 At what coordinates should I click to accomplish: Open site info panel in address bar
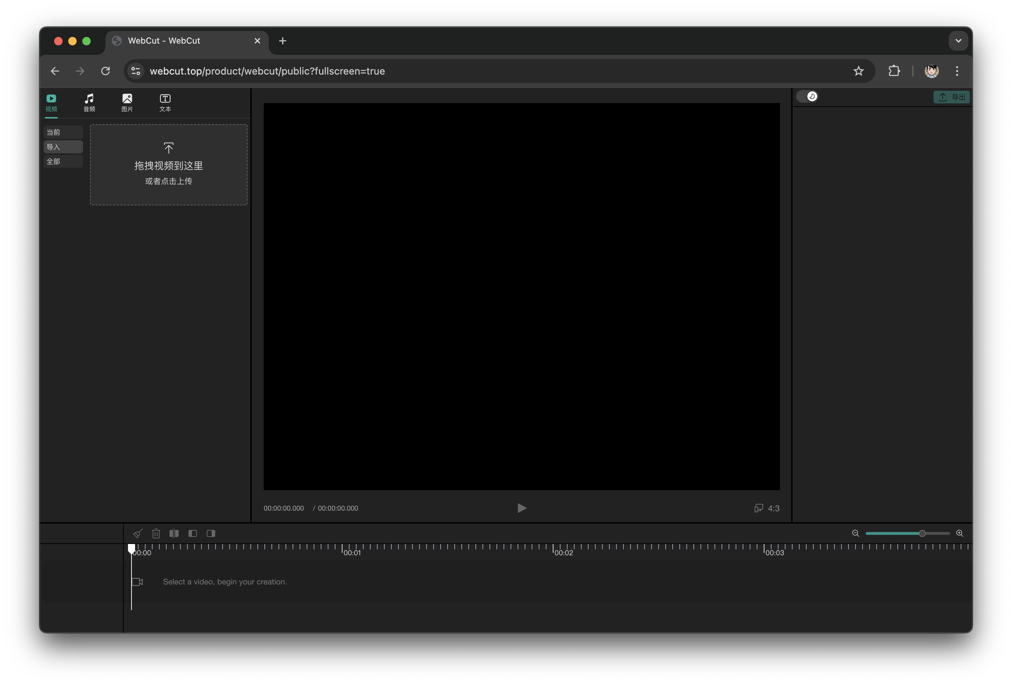(x=135, y=71)
